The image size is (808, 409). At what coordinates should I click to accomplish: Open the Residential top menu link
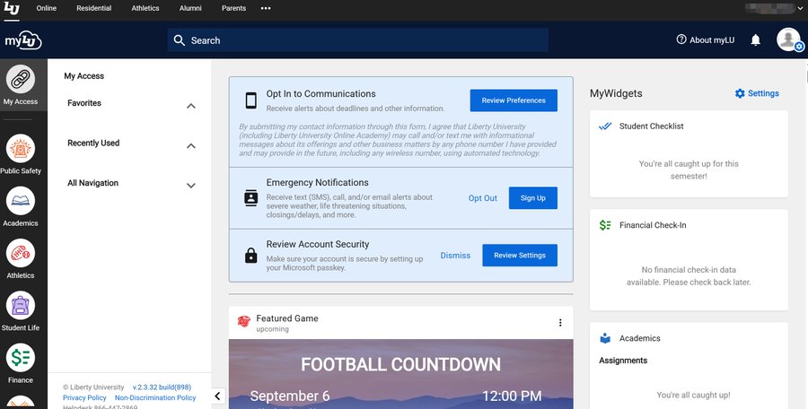click(x=93, y=8)
